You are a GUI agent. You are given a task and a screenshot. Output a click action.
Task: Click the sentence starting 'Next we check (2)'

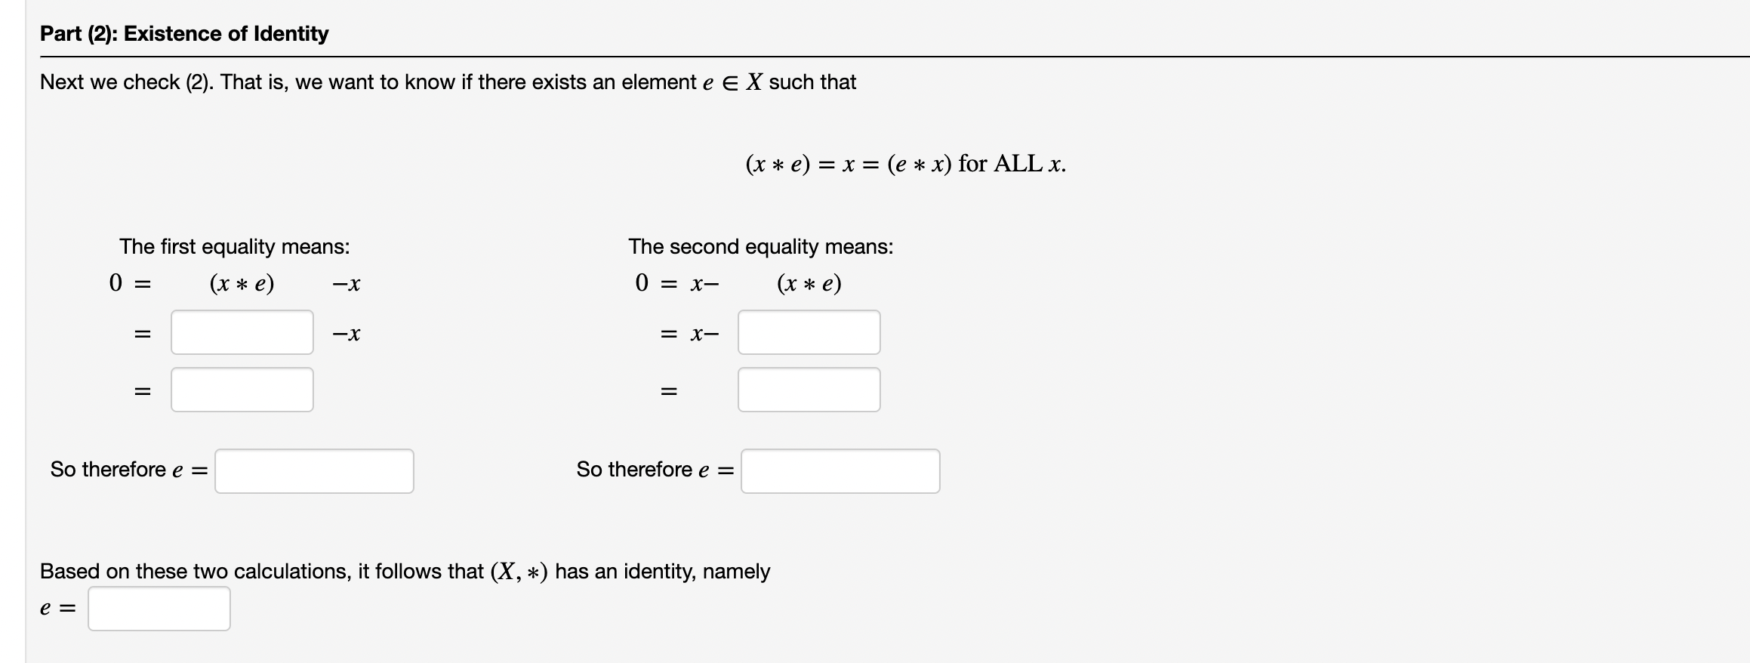click(448, 82)
